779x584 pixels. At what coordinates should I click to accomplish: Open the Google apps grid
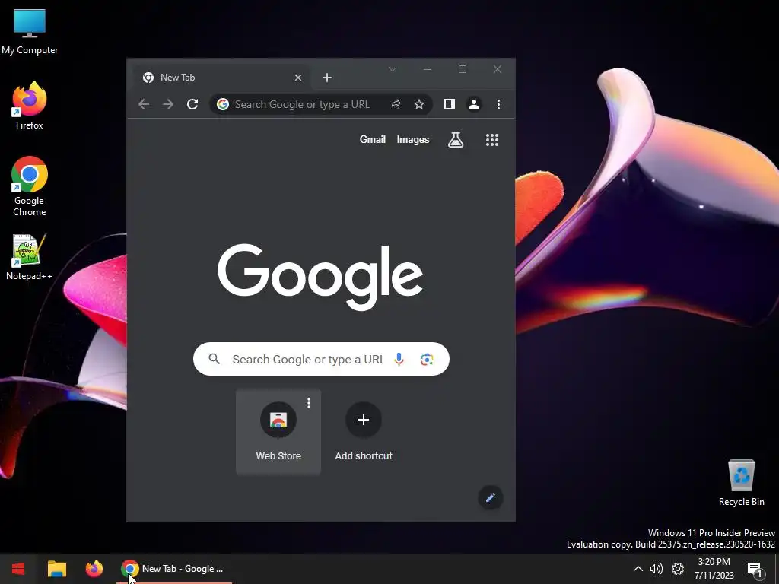tap(492, 140)
